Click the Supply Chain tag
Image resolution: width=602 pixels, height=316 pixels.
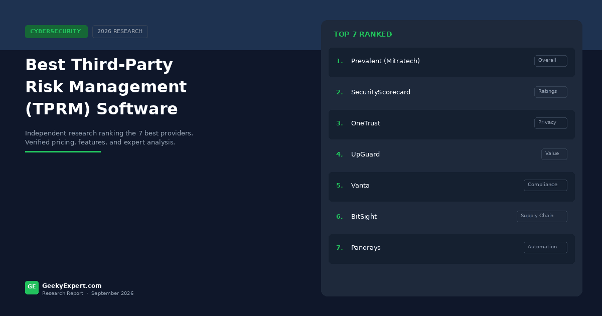542,216
